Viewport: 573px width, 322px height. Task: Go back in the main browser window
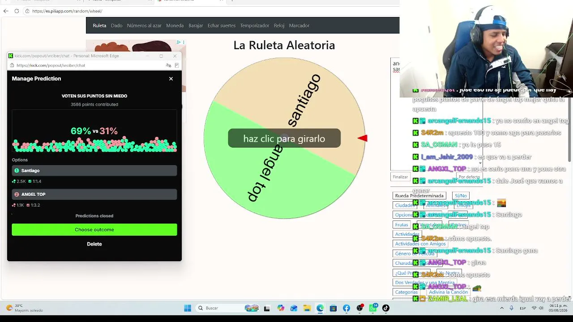(x=6, y=11)
